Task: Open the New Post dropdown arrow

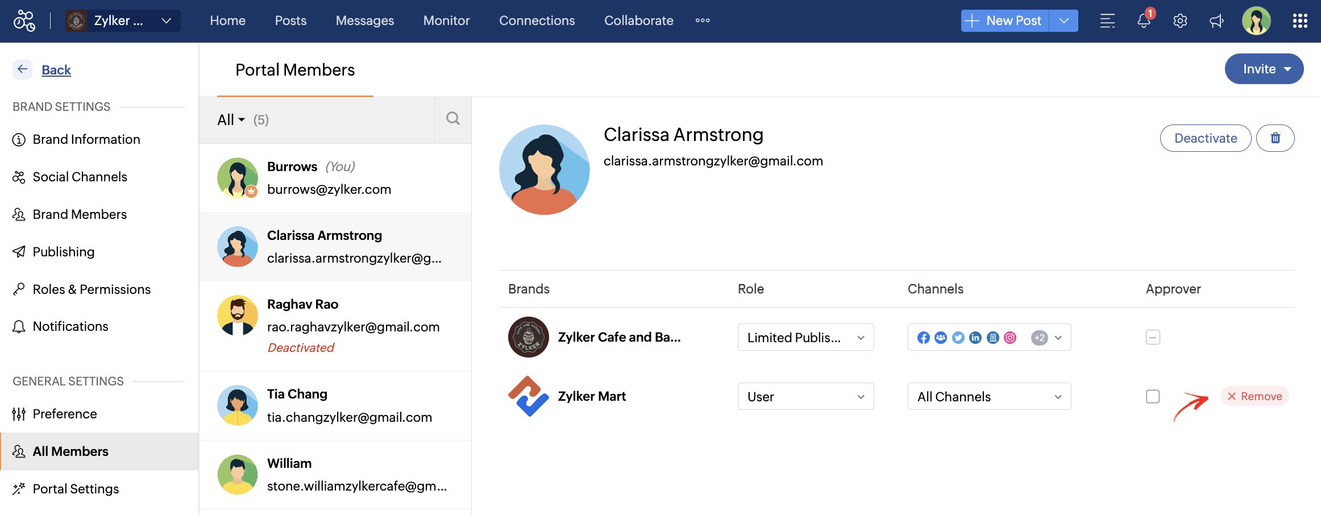Action: click(1064, 21)
